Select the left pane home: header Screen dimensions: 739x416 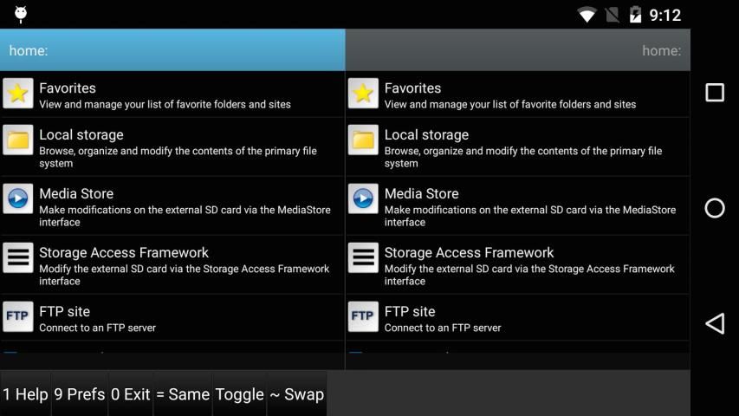click(172, 50)
